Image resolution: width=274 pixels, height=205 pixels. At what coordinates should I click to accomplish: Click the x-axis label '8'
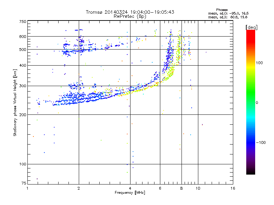click(x=182, y=188)
